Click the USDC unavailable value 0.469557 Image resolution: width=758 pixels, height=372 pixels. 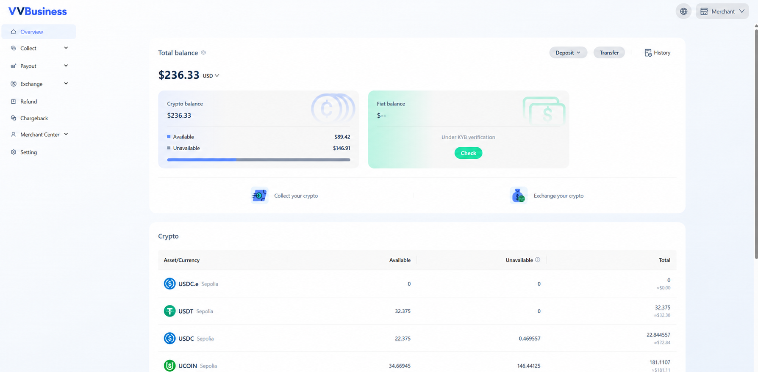529,339
